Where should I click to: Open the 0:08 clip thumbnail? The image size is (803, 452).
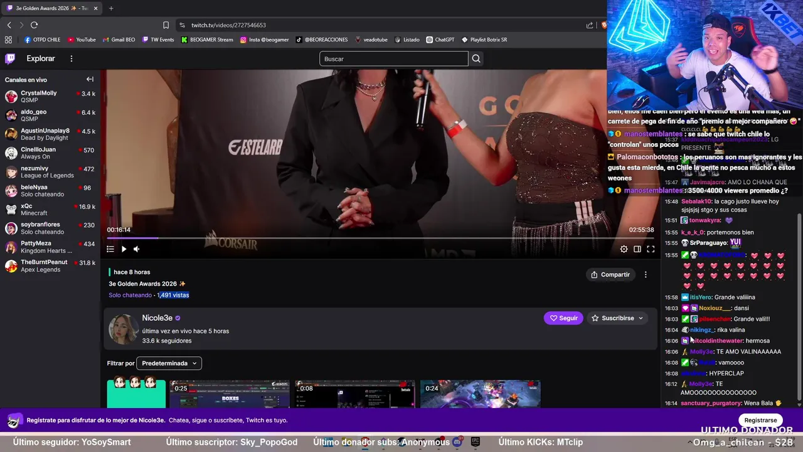pyautogui.click(x=355, y=394)
